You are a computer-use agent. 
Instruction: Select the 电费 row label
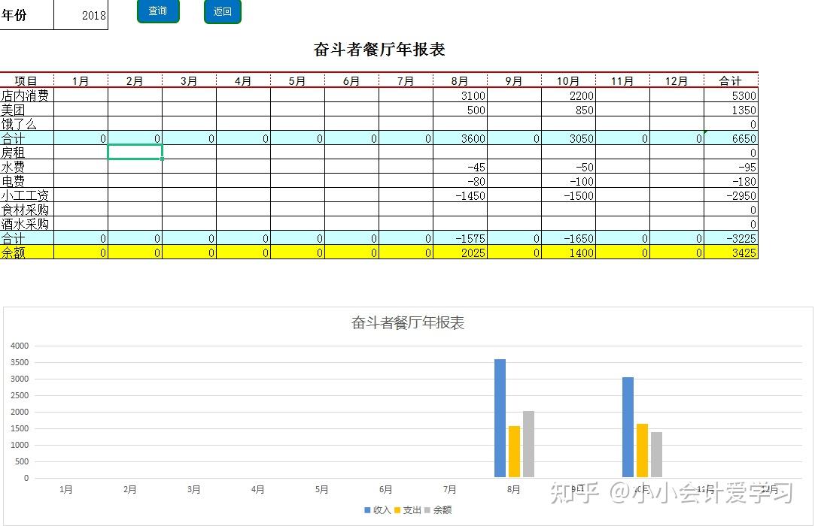[x=26, y=180]
